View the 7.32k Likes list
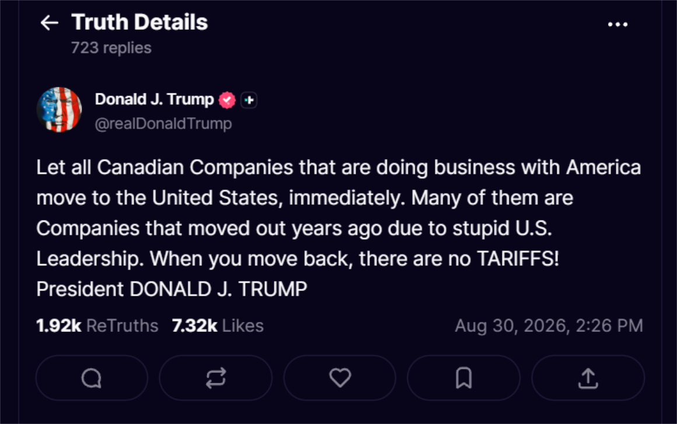Image resolution: width=677 pixels, height=424 pixels. click(x=218, y=325)
